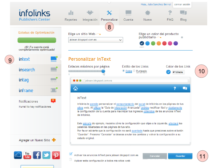The height and width of the screenshot is (168, 215).
Task: Open the YouTube social icon
Action: (x=27, y=155)
